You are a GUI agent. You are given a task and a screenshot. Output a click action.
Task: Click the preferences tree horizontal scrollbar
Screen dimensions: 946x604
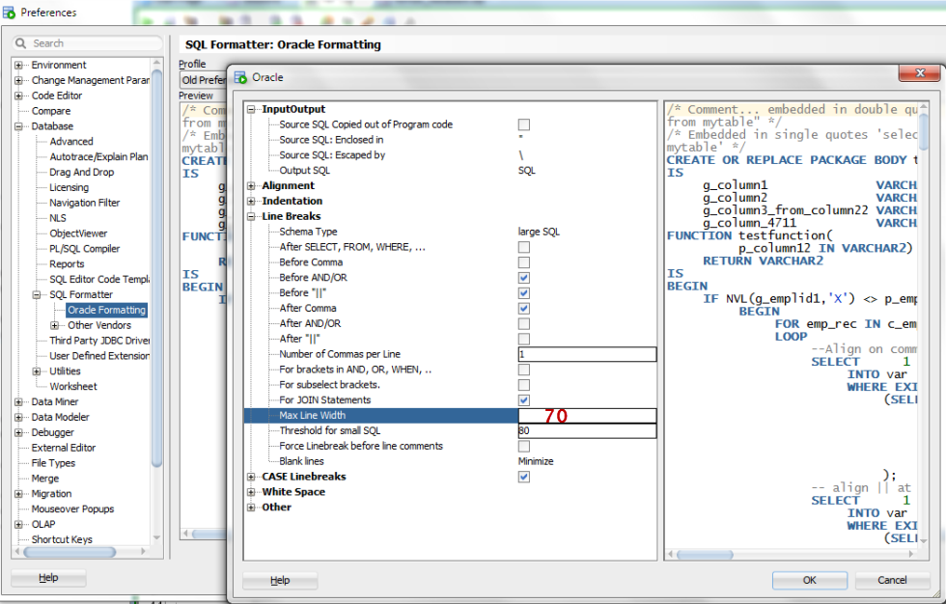coord(68,553)
